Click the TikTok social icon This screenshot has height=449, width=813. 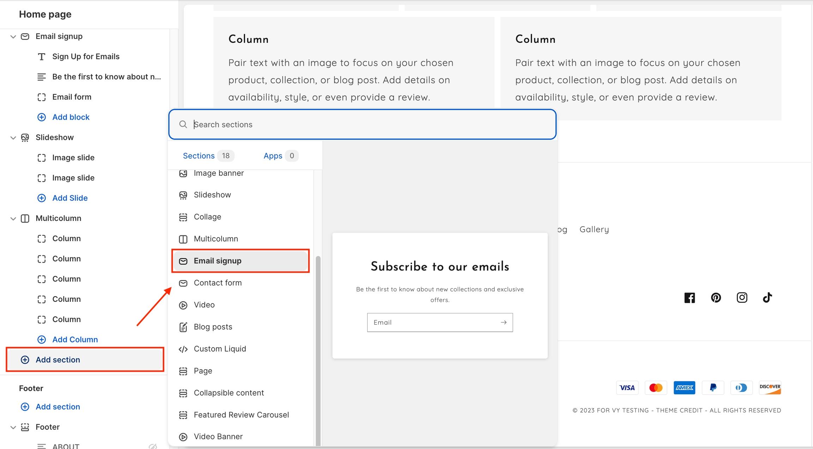pyautogui.click(x=767, y=298)
